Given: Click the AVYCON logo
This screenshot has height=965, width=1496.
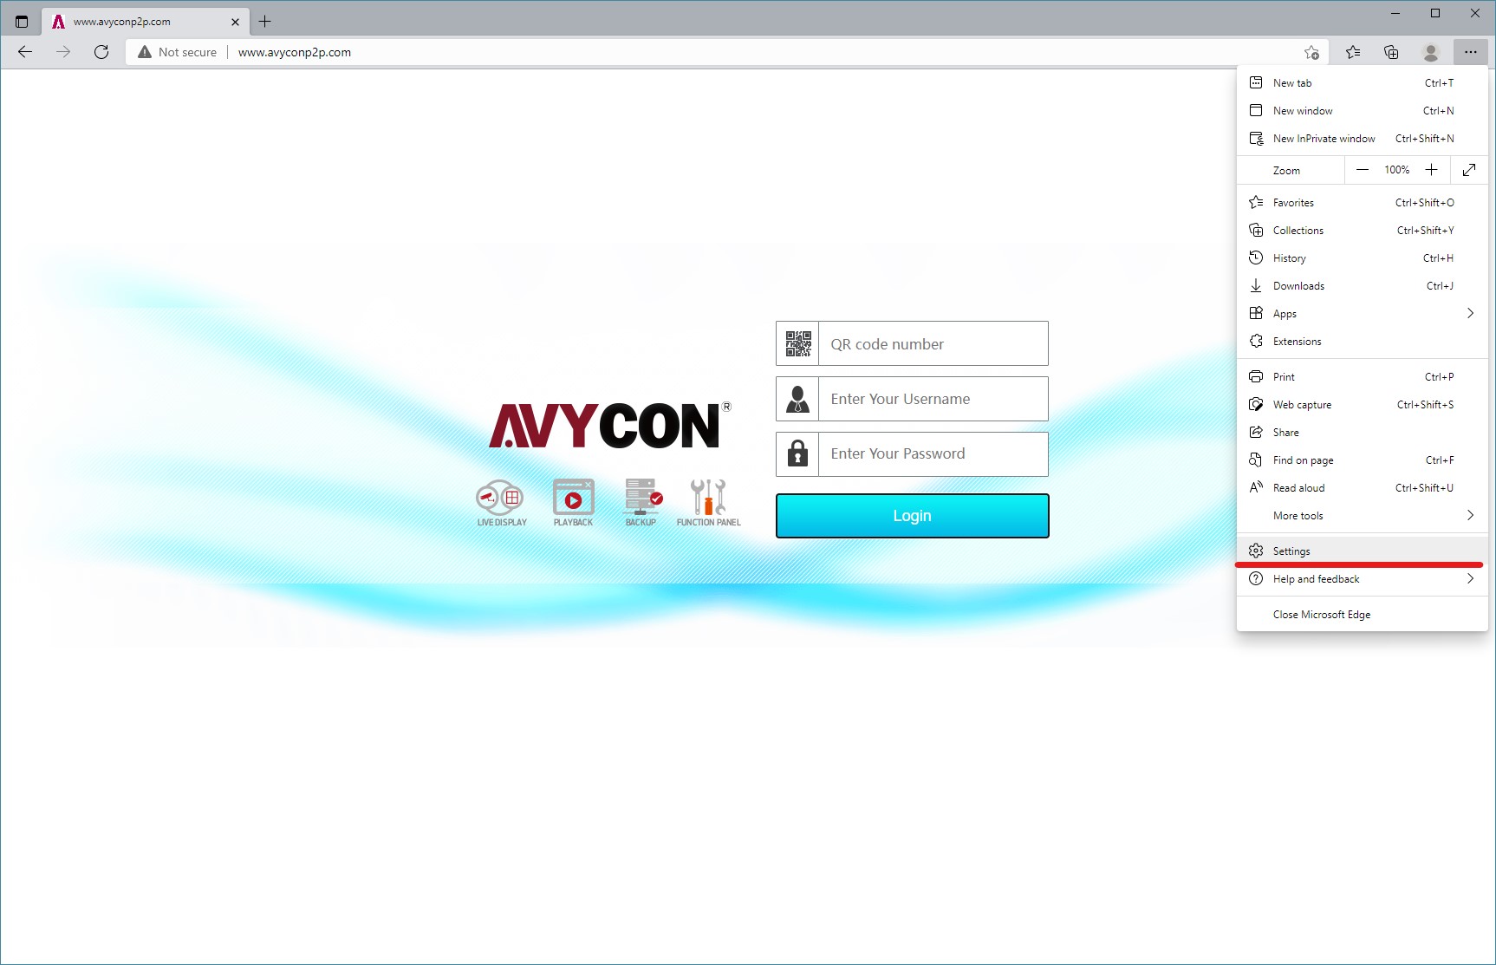Looking at the screenshot, I should 610,426.
